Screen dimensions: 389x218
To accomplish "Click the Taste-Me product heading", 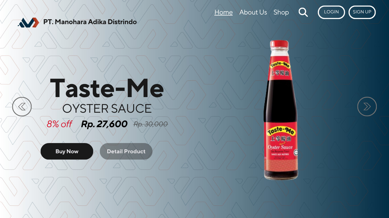I will click(107, 88).
